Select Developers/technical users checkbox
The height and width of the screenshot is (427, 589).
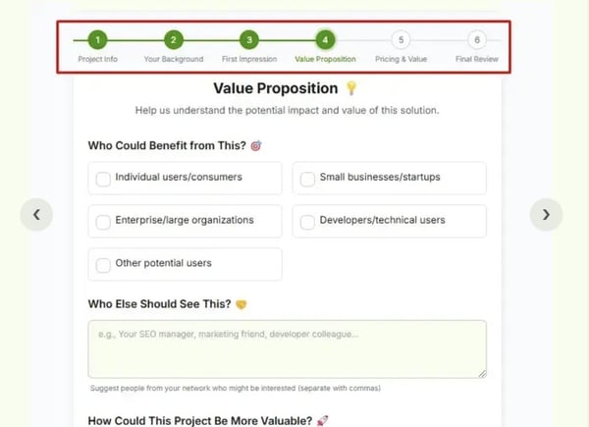(307, 221)
